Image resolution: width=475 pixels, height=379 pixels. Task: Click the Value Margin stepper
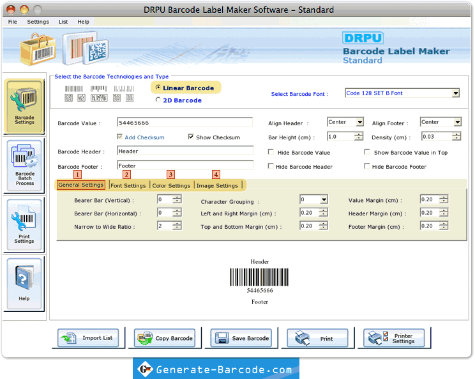coord(444,199)
